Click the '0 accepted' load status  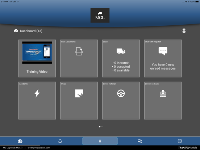121,67
